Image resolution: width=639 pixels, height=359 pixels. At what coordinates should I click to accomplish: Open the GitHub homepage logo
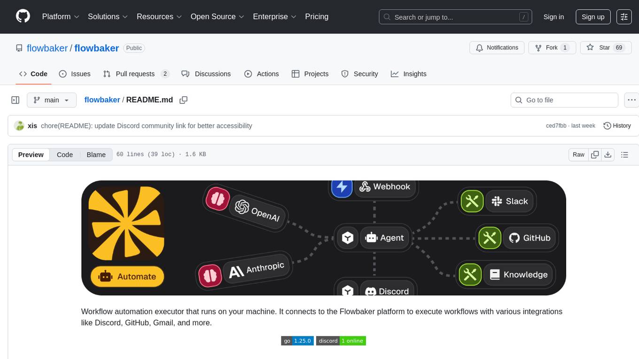pos(23,16)
